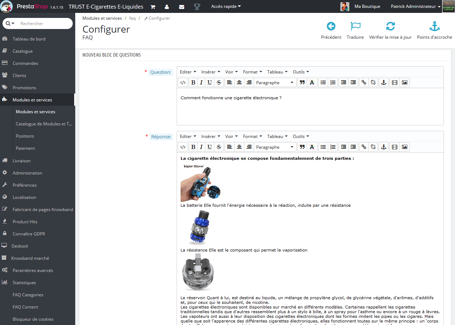Click the shopping cart icon in top bar
455x325 pixels.
click(x=153, y=7)
